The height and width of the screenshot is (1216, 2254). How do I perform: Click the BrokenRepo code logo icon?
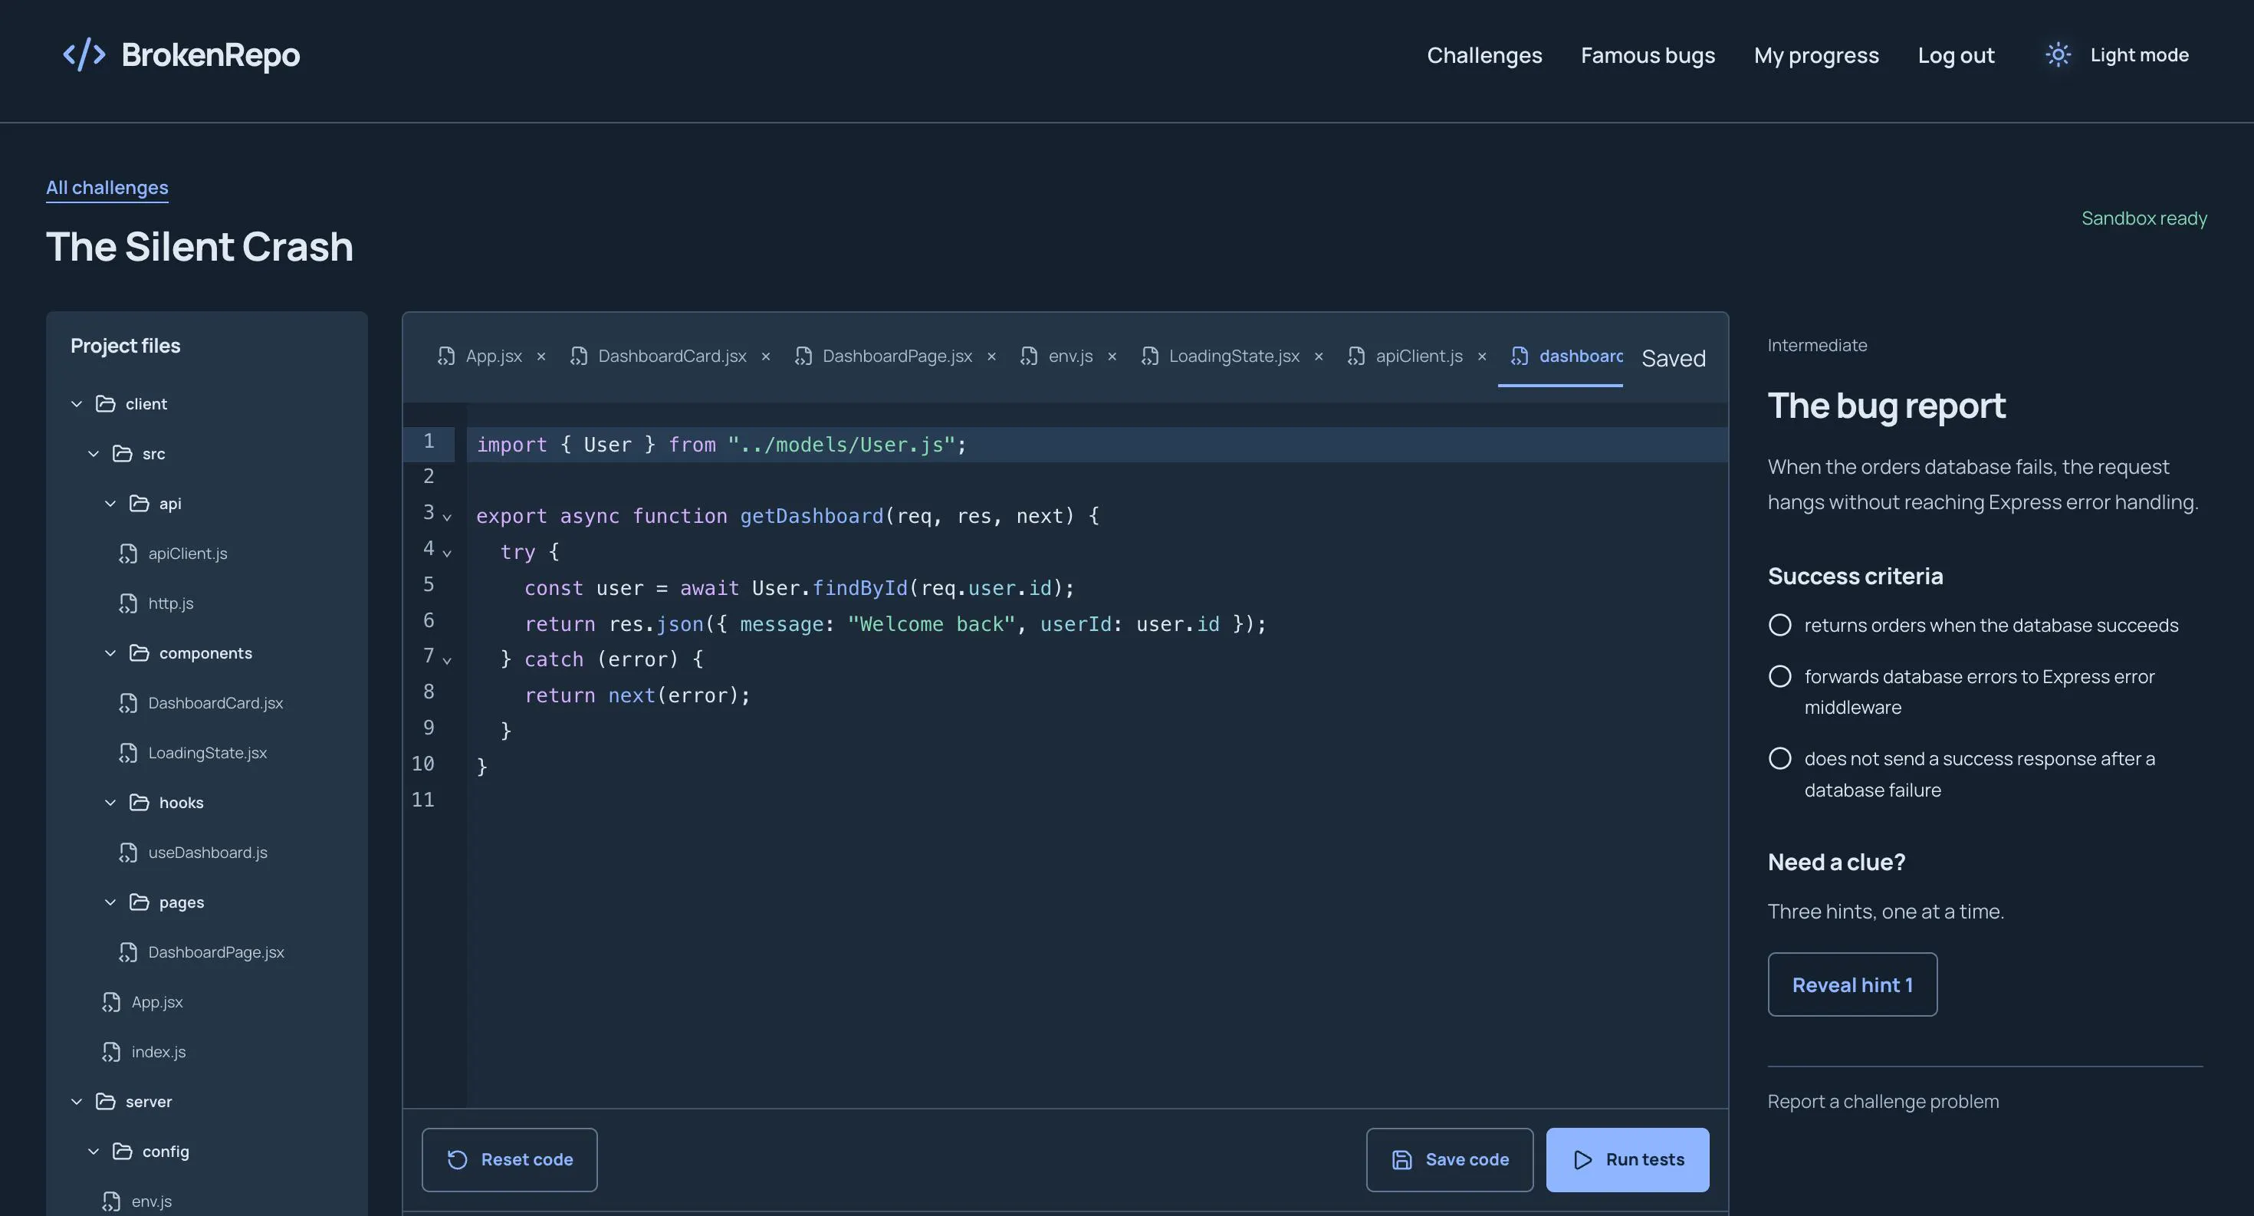coord(84,55)
